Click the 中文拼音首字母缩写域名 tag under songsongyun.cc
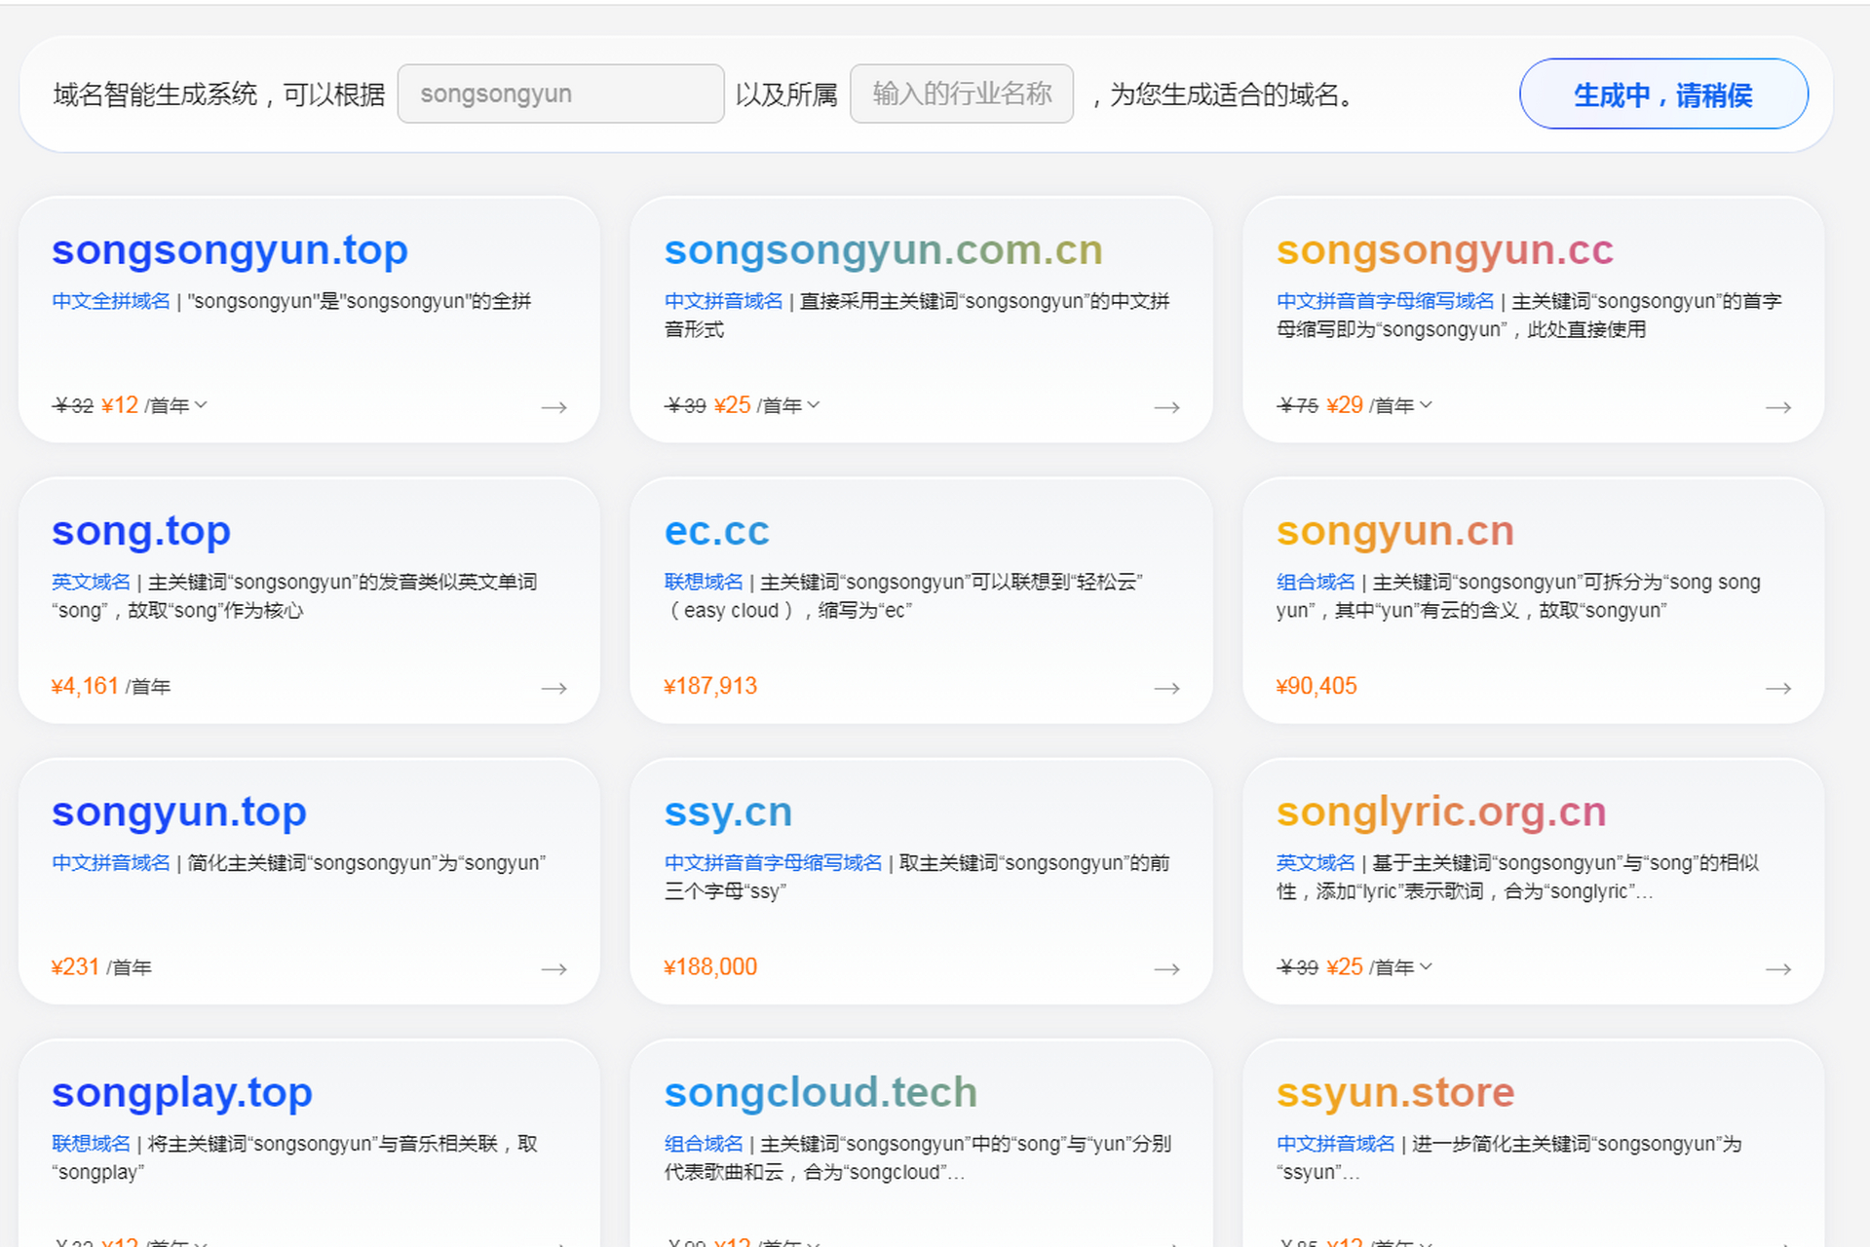Screen dimensions: 1870x1247 [1385, 301]
